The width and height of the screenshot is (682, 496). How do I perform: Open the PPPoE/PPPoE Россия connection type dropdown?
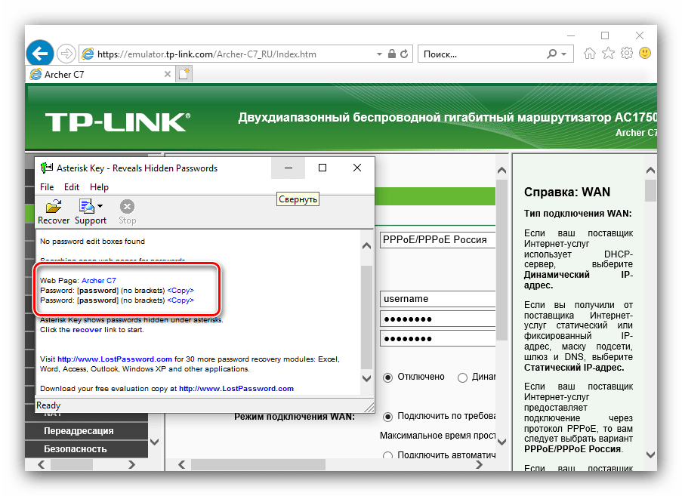[438, 240]
